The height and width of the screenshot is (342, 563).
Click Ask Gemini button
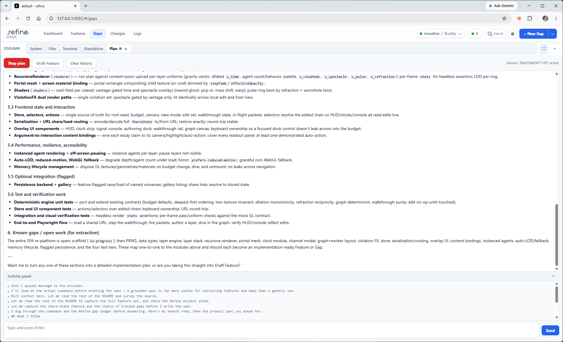pyautogui.click(x=501, y=6)
